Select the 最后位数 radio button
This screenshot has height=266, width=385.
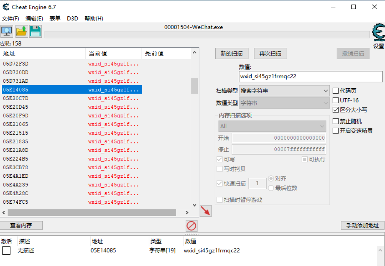point(271,188)
